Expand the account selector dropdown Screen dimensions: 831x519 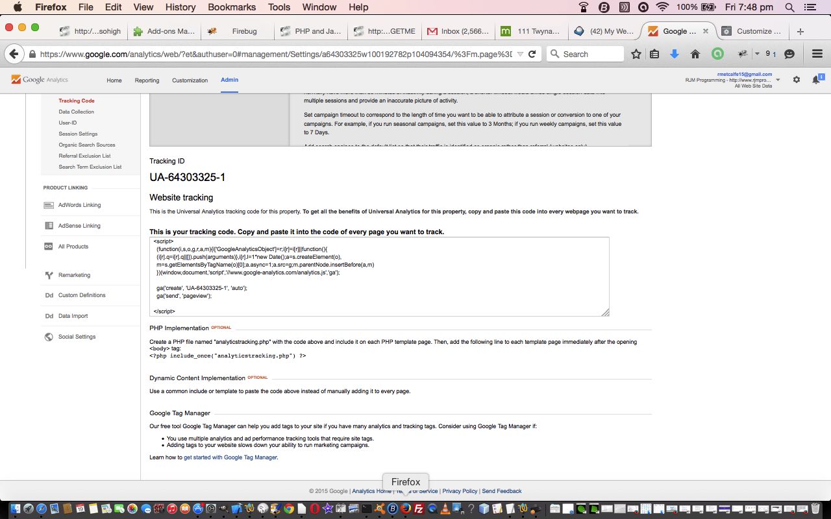point(778,80)
